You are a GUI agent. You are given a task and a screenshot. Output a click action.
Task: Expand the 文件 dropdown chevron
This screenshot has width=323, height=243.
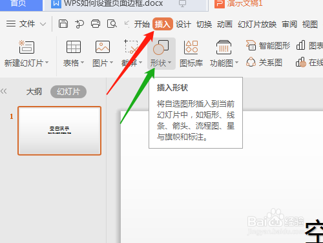[x=43, y=24]
